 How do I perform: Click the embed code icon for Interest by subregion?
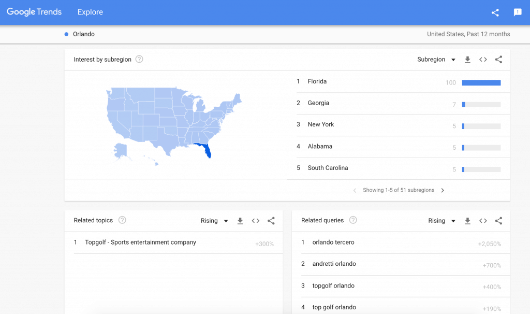(x=483, y=60)
